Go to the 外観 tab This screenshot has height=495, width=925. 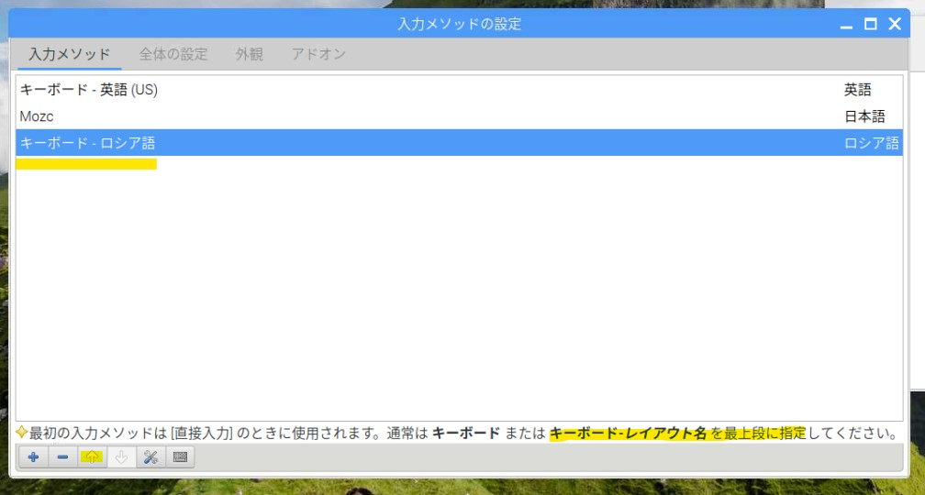coord(249,54)
